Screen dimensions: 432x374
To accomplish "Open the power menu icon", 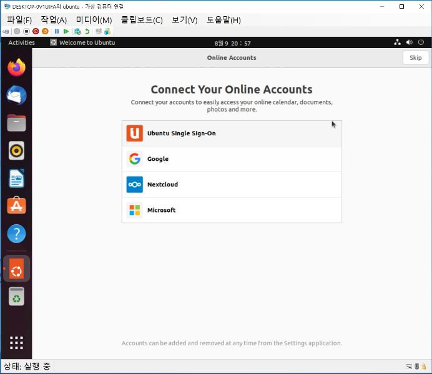I will pos(421,42).
